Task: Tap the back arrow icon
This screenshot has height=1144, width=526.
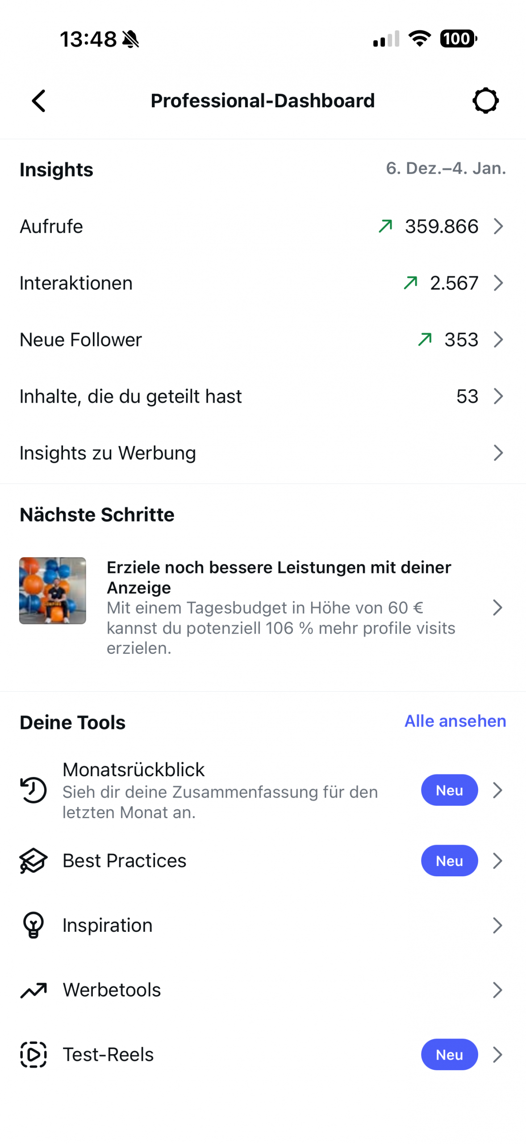Action: pyautogui.click(x=39, y=101)
